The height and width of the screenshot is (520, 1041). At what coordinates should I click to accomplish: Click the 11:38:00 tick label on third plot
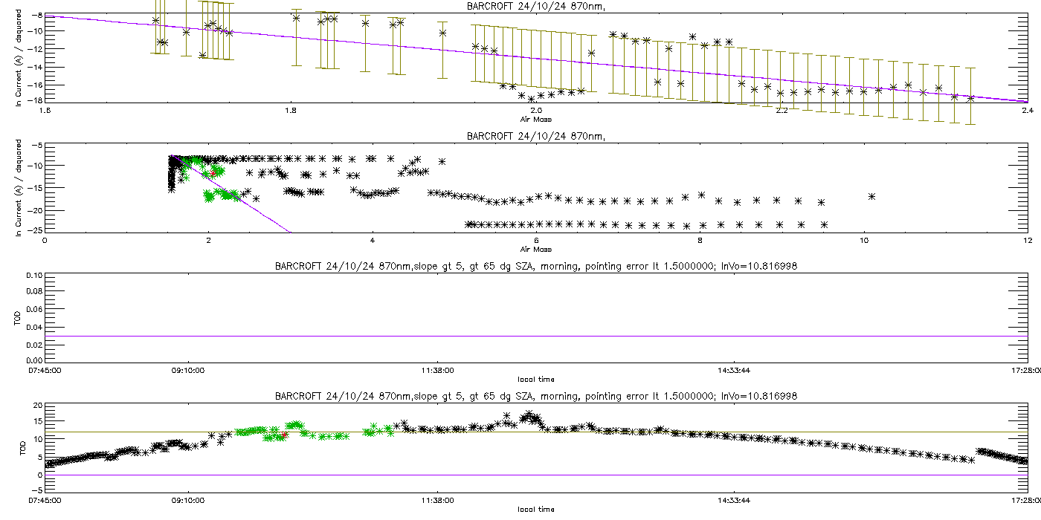pyautogui.click(x=438, y=370)
